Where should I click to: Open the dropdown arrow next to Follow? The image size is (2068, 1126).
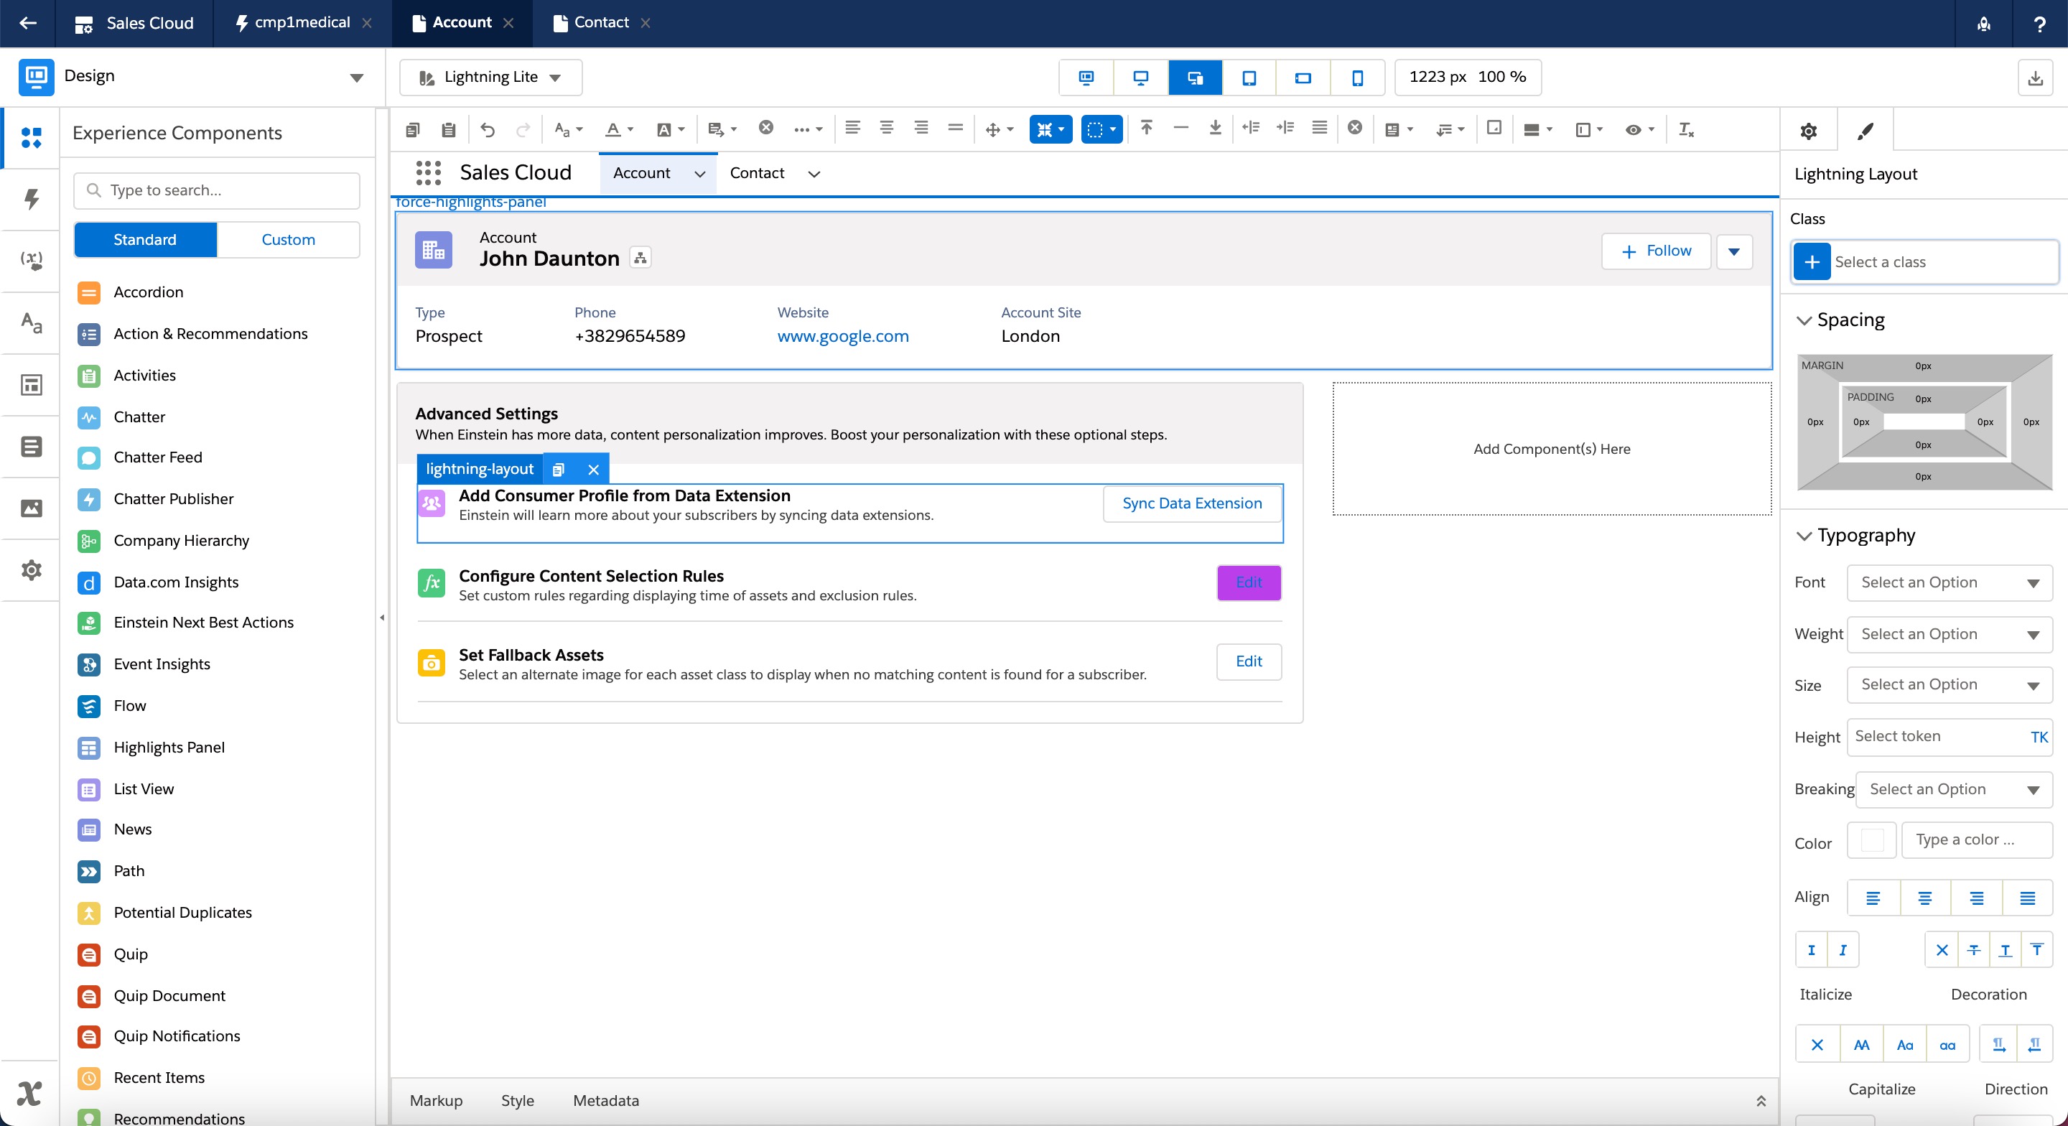tap(1734, 251)
